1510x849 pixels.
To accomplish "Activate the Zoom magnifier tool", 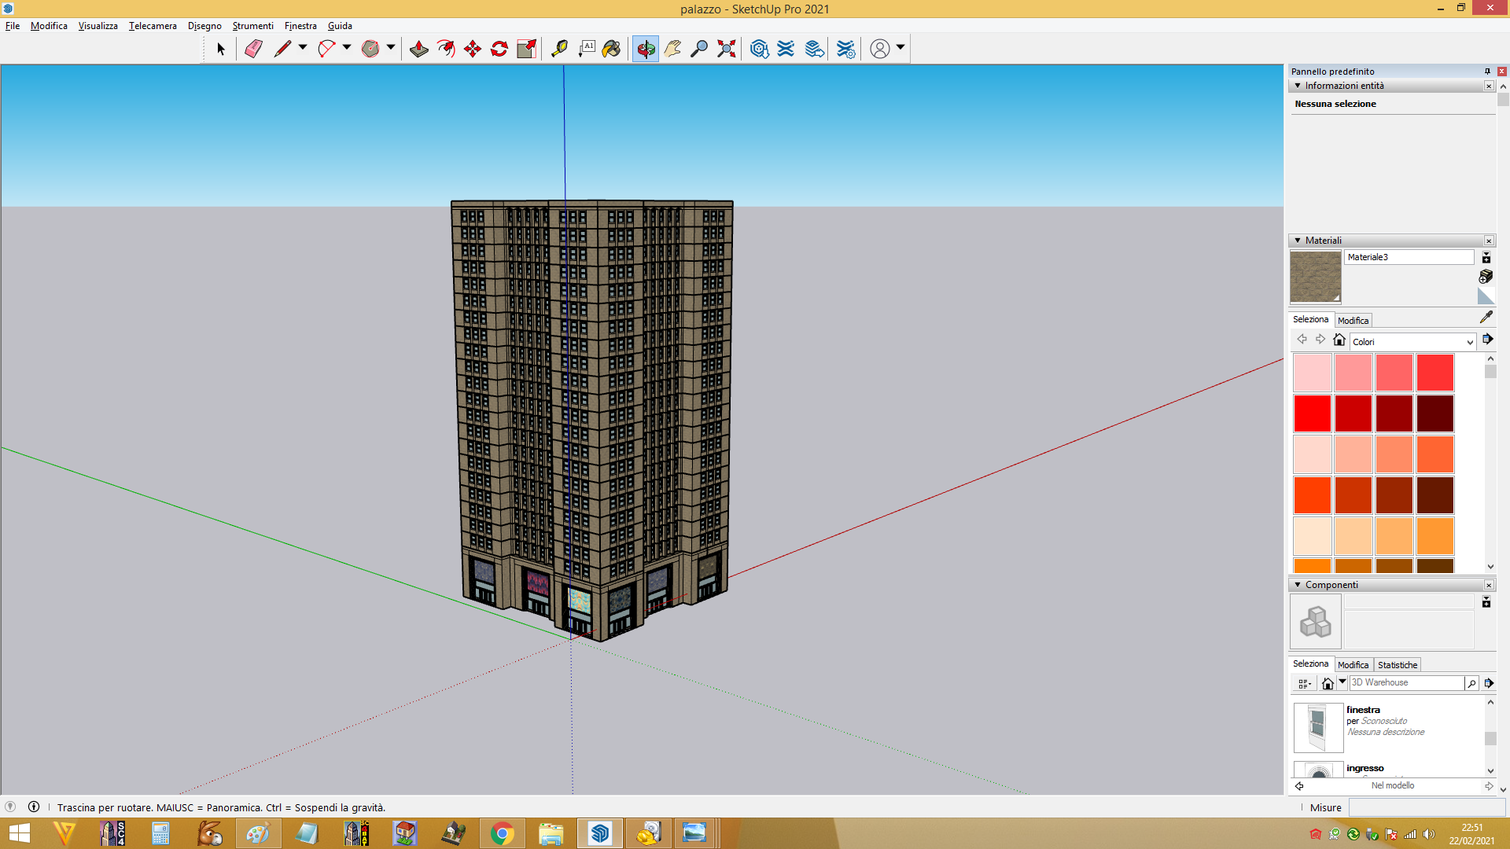I will point(699,49).
